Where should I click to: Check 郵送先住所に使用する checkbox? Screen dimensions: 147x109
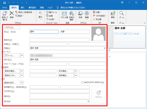(83, 82)
